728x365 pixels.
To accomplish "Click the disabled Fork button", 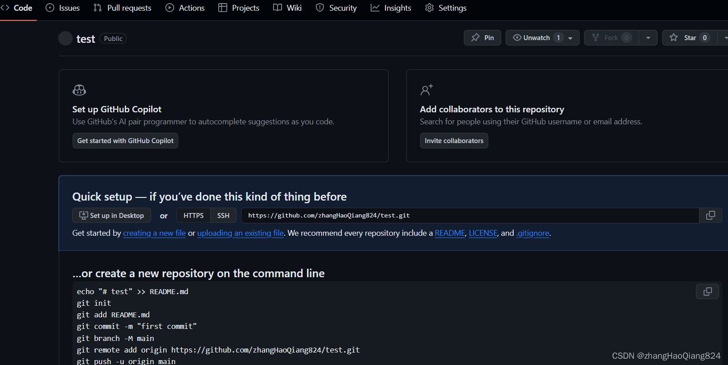I will (x=611, y=38).
